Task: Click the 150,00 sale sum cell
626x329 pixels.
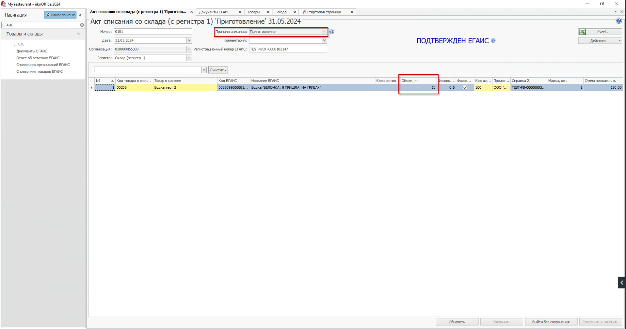Action: click(x=603, y=87)
